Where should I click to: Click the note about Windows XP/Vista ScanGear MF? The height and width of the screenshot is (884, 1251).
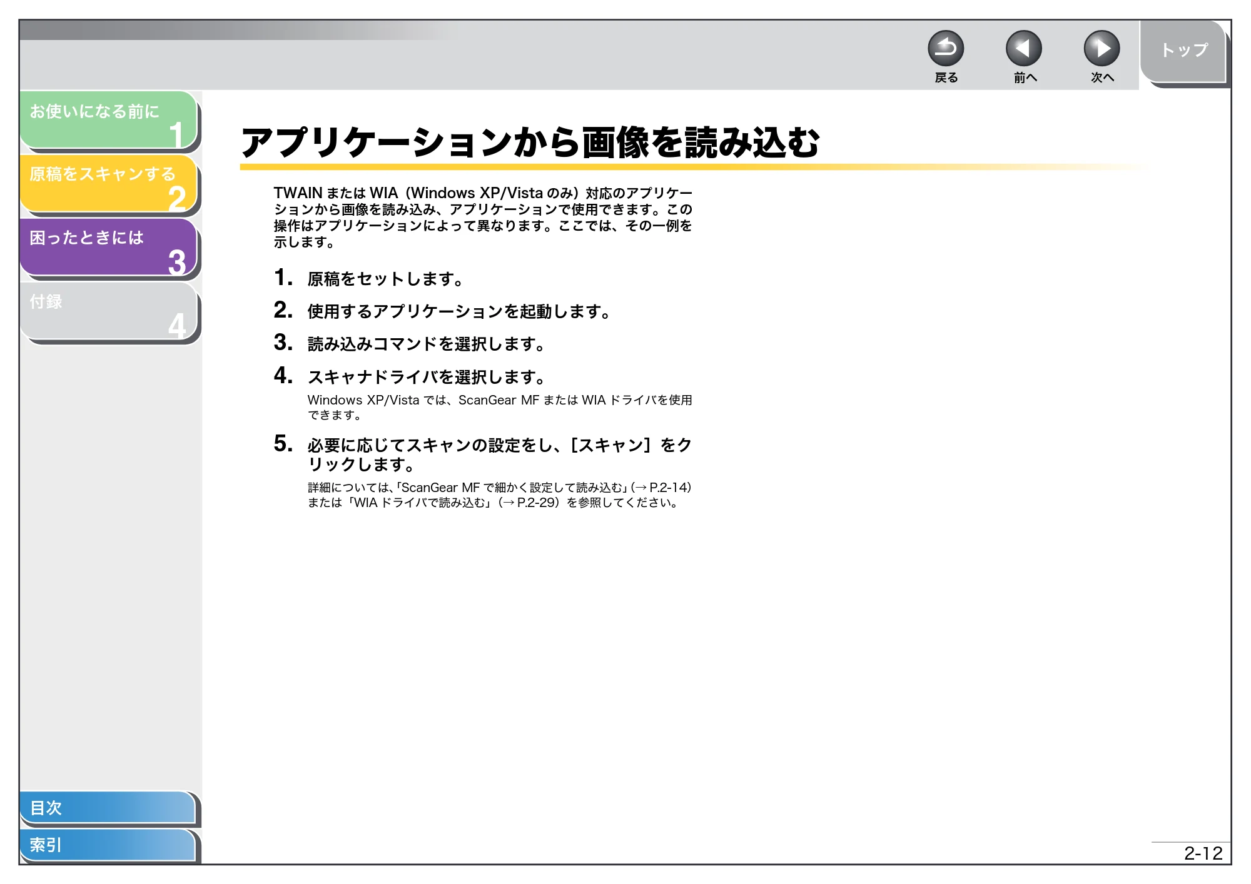point(499,407)
